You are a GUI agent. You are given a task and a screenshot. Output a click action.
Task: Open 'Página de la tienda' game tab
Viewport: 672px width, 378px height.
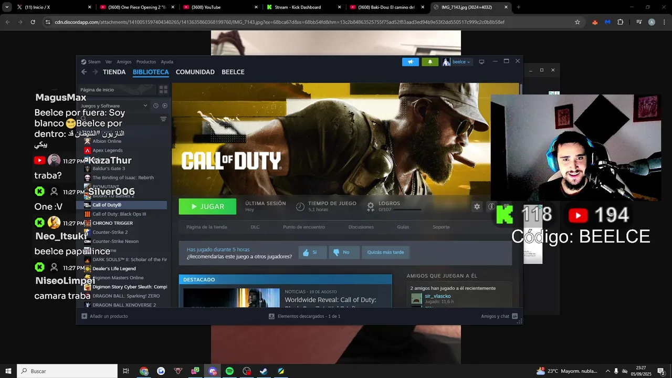207,227
